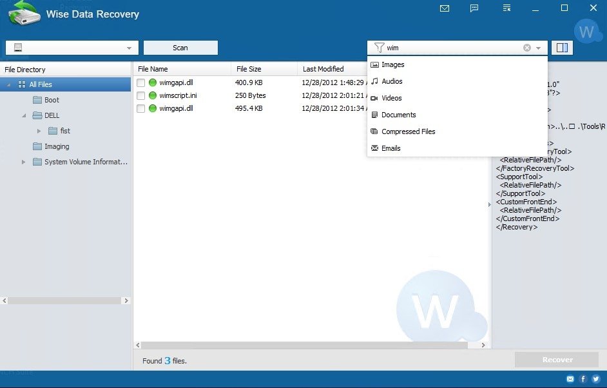Screen dimensions: 607x388
Task: Click the email icon in footer
Action: (570, 379)
